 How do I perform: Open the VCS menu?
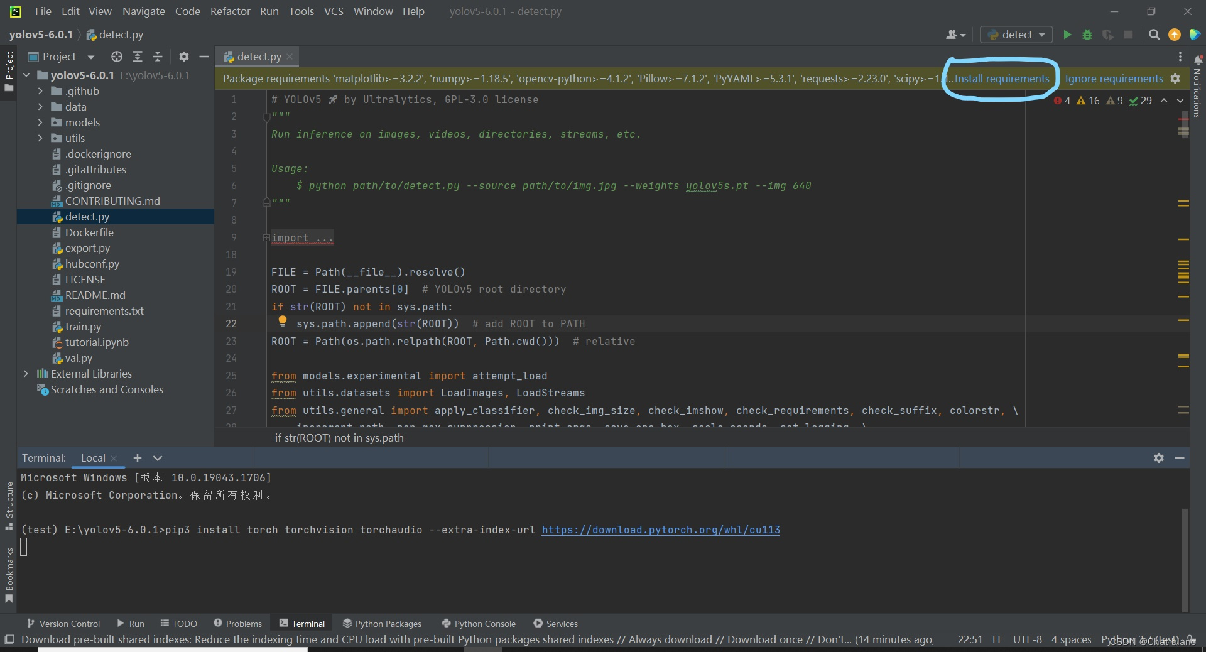pyautogui.click(x=334, y=11)
